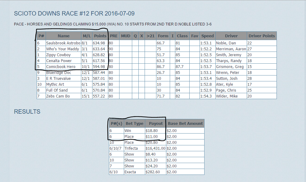Click the Class column header
Viewport: 306px width, 182px height.
pyautogui.click(x=182, y=36)
